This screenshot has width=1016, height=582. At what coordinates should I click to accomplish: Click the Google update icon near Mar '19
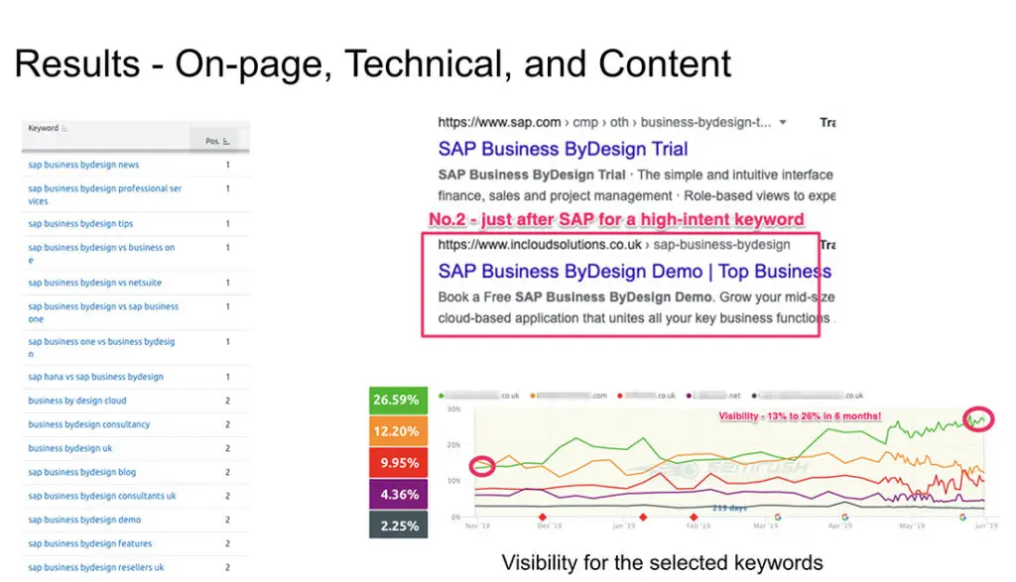778,518
